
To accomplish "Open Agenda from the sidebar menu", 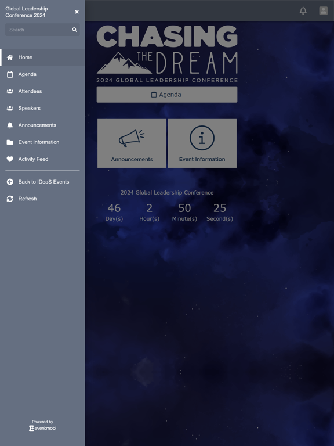I will click(x=27, y=74).
